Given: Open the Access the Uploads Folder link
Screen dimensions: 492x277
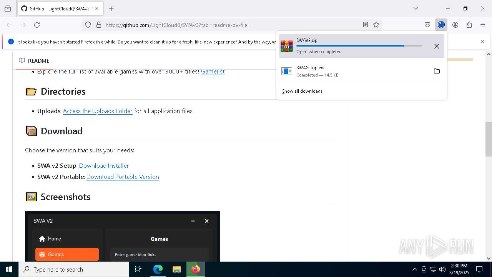Looking at the screenshot, I should (98, 111).
